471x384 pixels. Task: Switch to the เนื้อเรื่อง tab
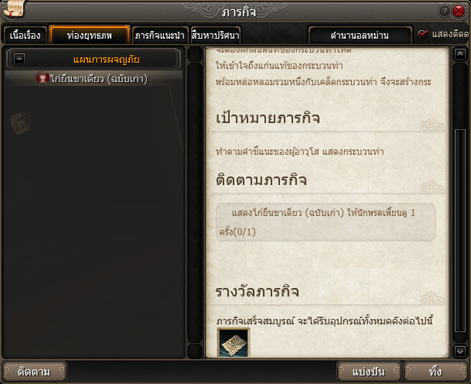click(x=26, y=36)
